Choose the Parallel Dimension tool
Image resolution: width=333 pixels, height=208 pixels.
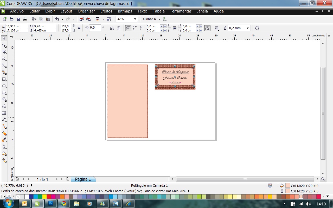(4, 120)
